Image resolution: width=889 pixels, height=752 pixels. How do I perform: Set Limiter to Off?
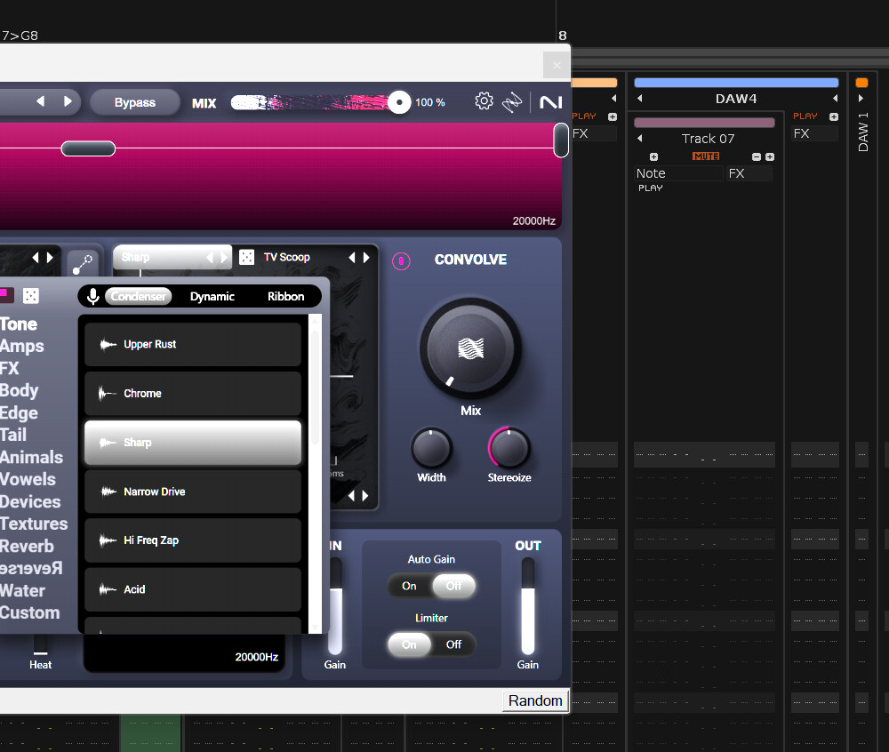[453, 645]
